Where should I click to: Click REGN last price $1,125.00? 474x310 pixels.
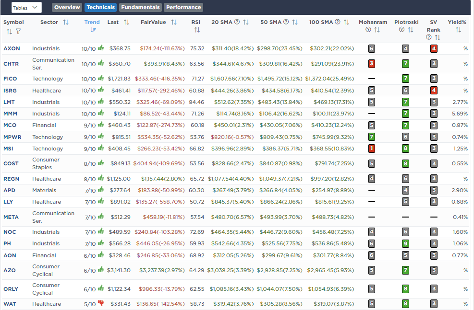(119, 179)
